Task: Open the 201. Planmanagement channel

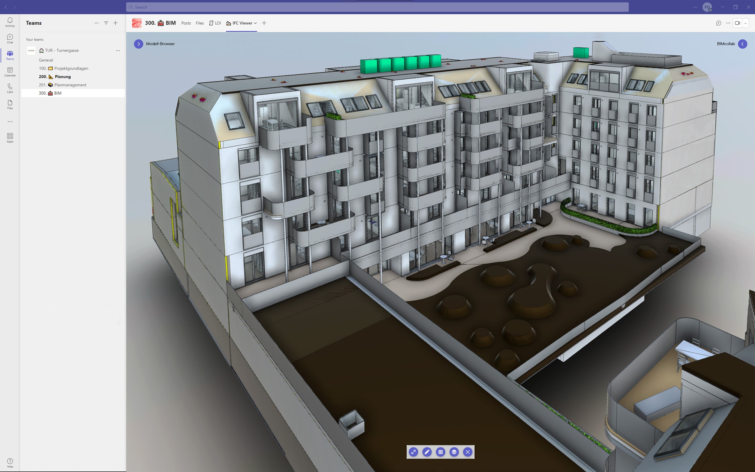Action: (70, 85)
